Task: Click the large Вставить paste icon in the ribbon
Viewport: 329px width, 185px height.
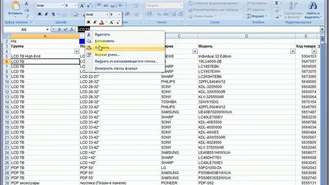Action: pos(15,6)
